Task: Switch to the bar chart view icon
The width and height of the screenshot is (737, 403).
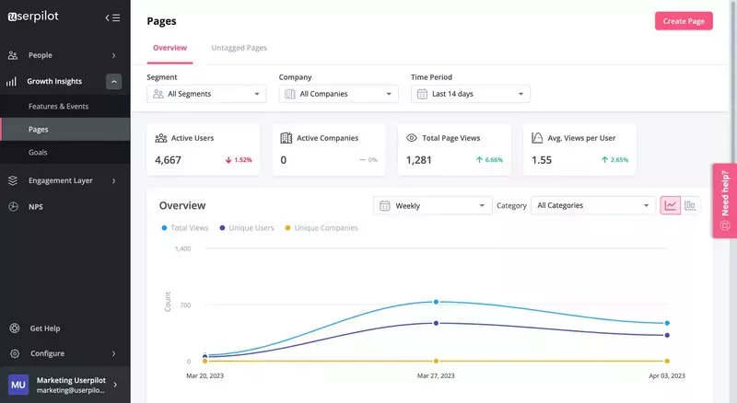Action: (690, 205)
